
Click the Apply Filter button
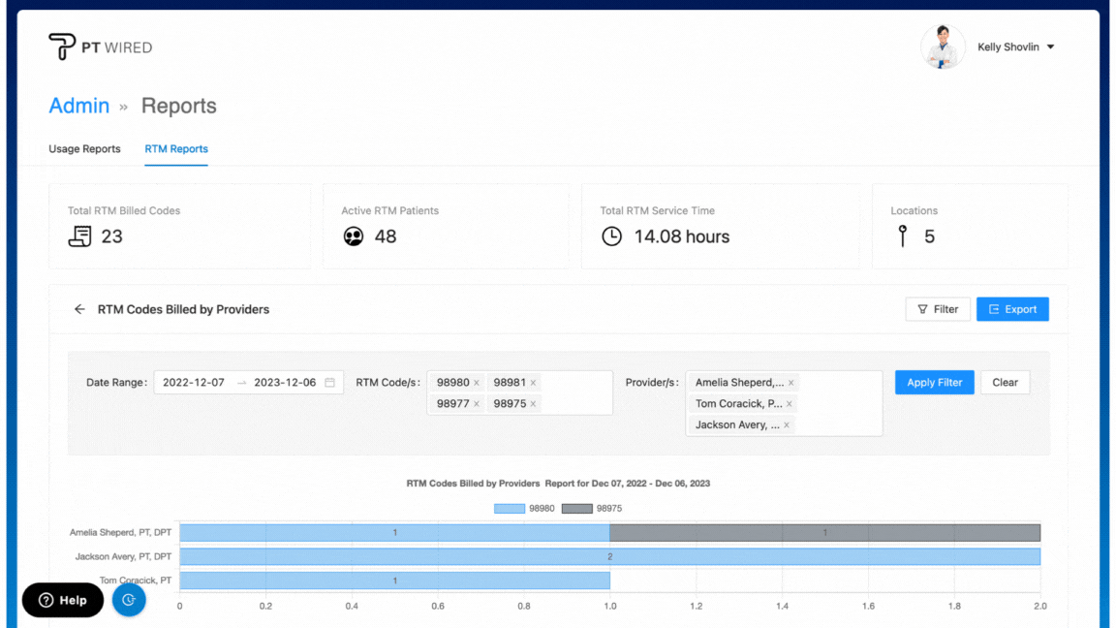(x=934, y=383)
